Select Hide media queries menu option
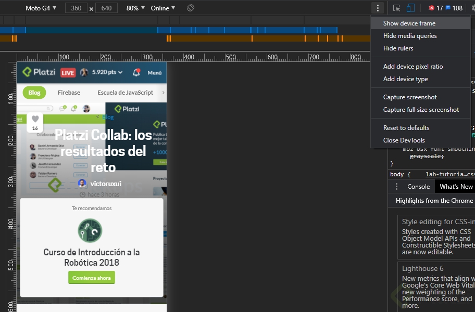 (420, 36)
